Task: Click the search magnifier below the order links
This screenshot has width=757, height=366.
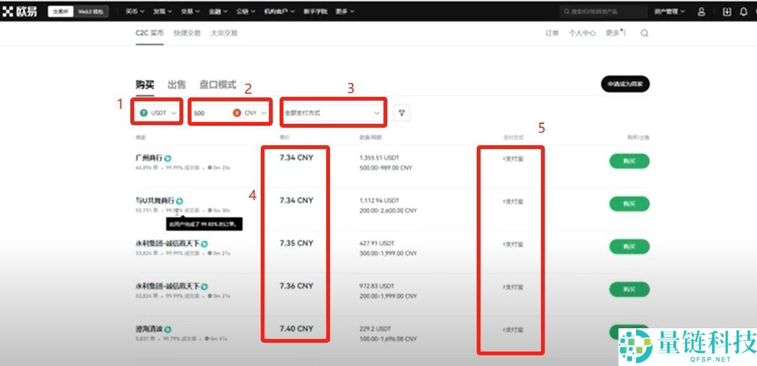Action: pos(644,33)
